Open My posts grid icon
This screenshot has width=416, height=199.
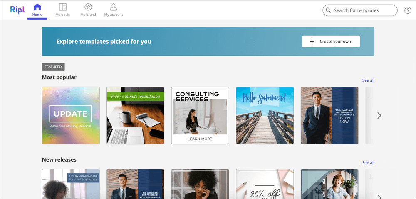click(x=63, y=7)
